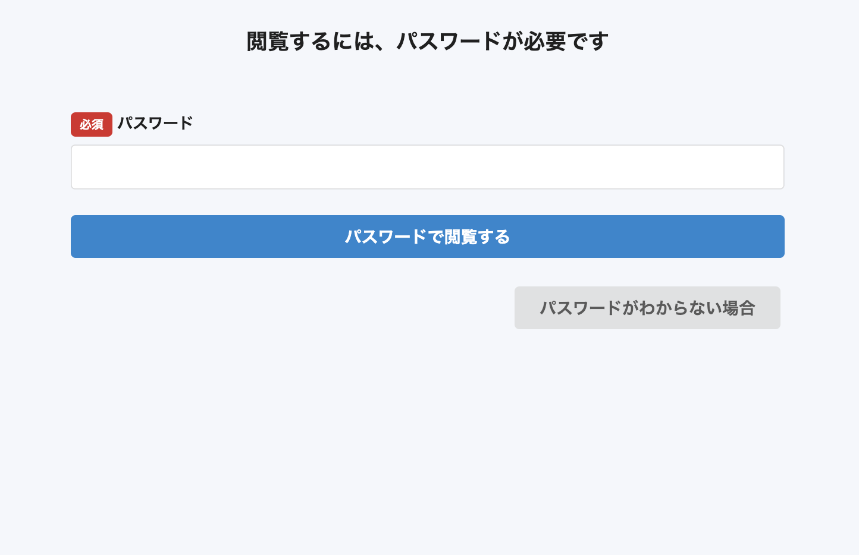859x555 pixels.
Task: Place the cursor in the required password box
Action: (x=427, y=167)
